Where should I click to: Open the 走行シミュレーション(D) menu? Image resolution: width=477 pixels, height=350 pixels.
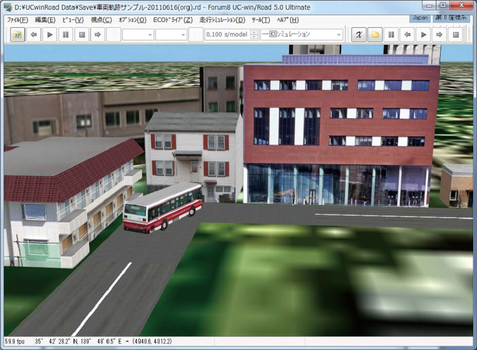pyautogui.click(x=222, y=20)
